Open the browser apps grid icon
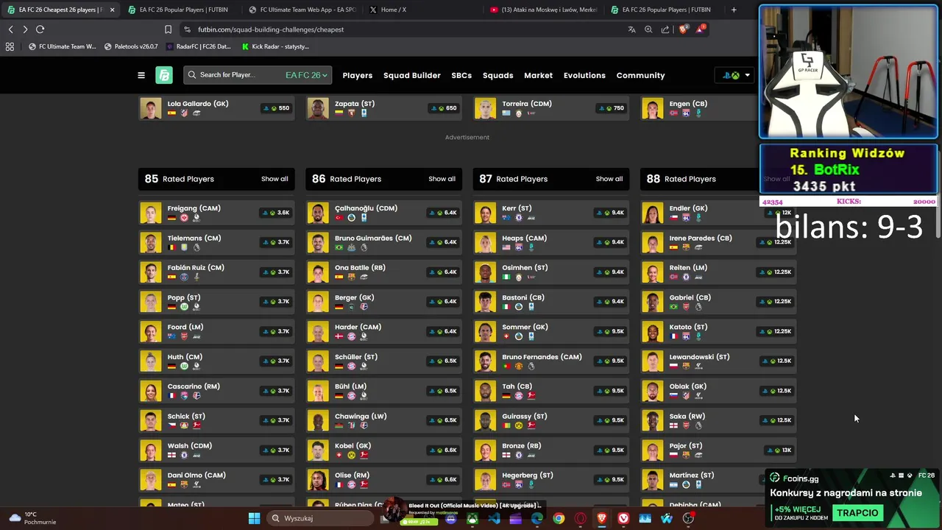Viewport: 942px width, 530px height. 10,46
